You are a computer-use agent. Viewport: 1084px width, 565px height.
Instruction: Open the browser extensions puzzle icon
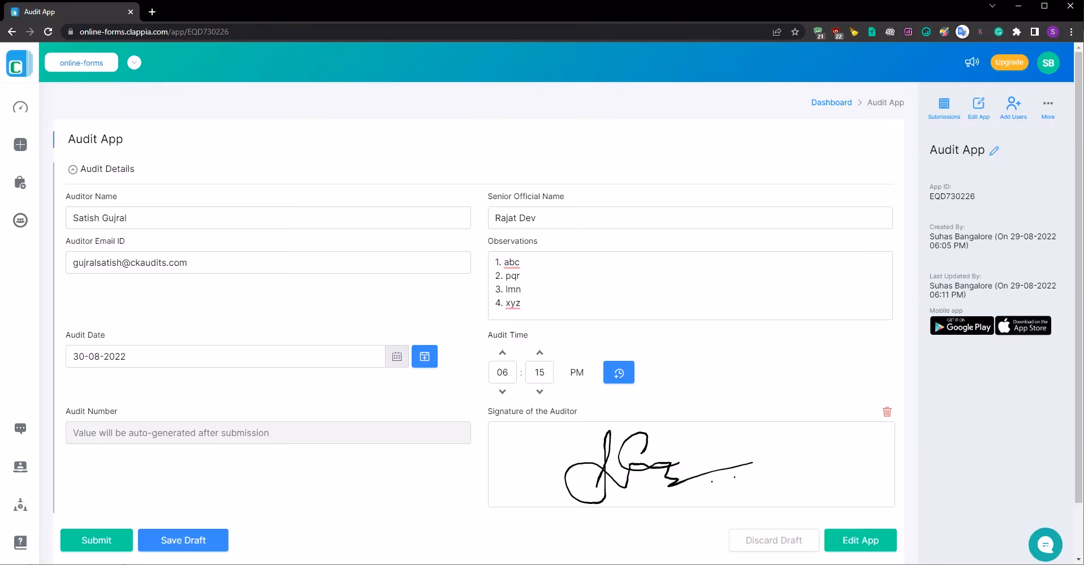point(1017,32)
